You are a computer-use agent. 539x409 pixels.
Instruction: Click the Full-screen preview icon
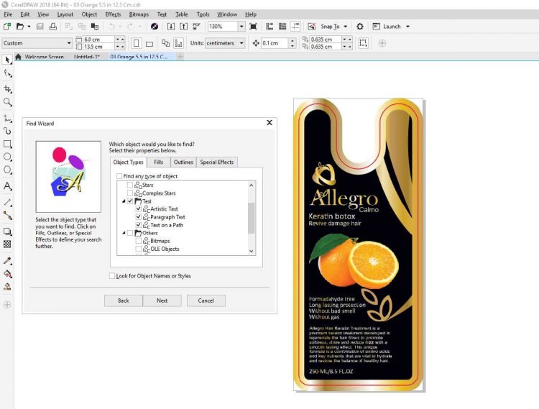click(254, 27)
